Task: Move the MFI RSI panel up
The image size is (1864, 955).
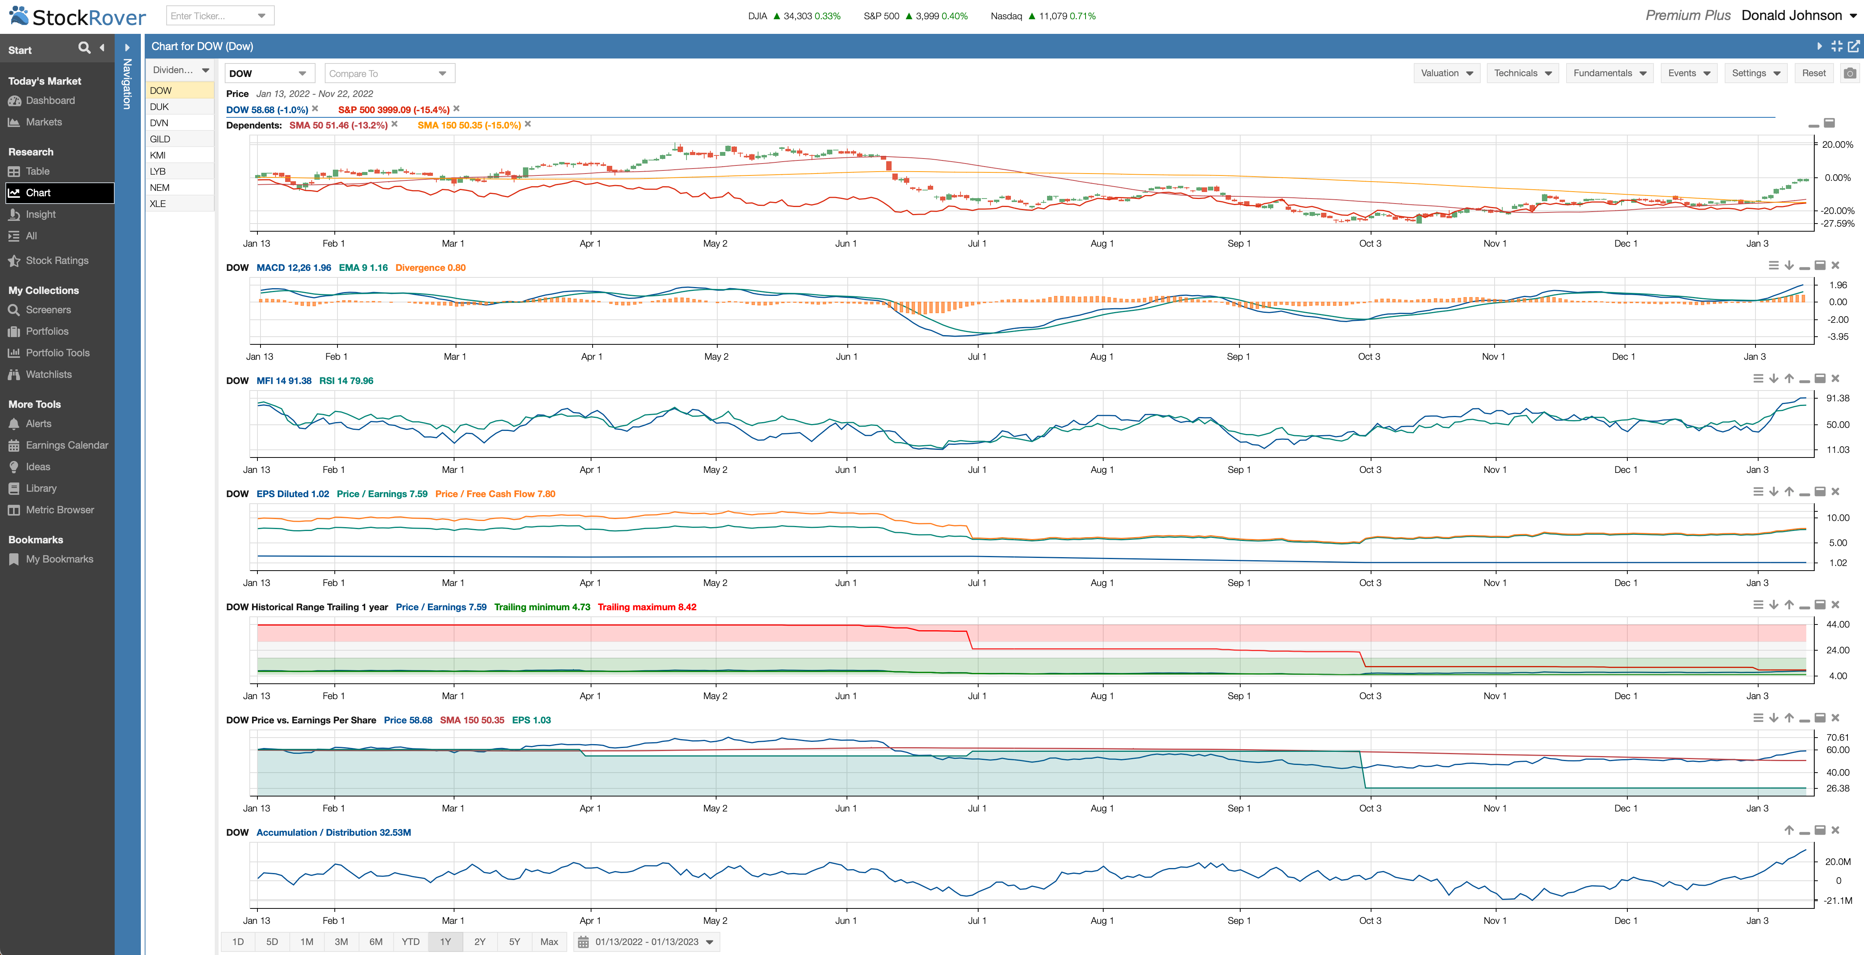Action: point(1789,378)
